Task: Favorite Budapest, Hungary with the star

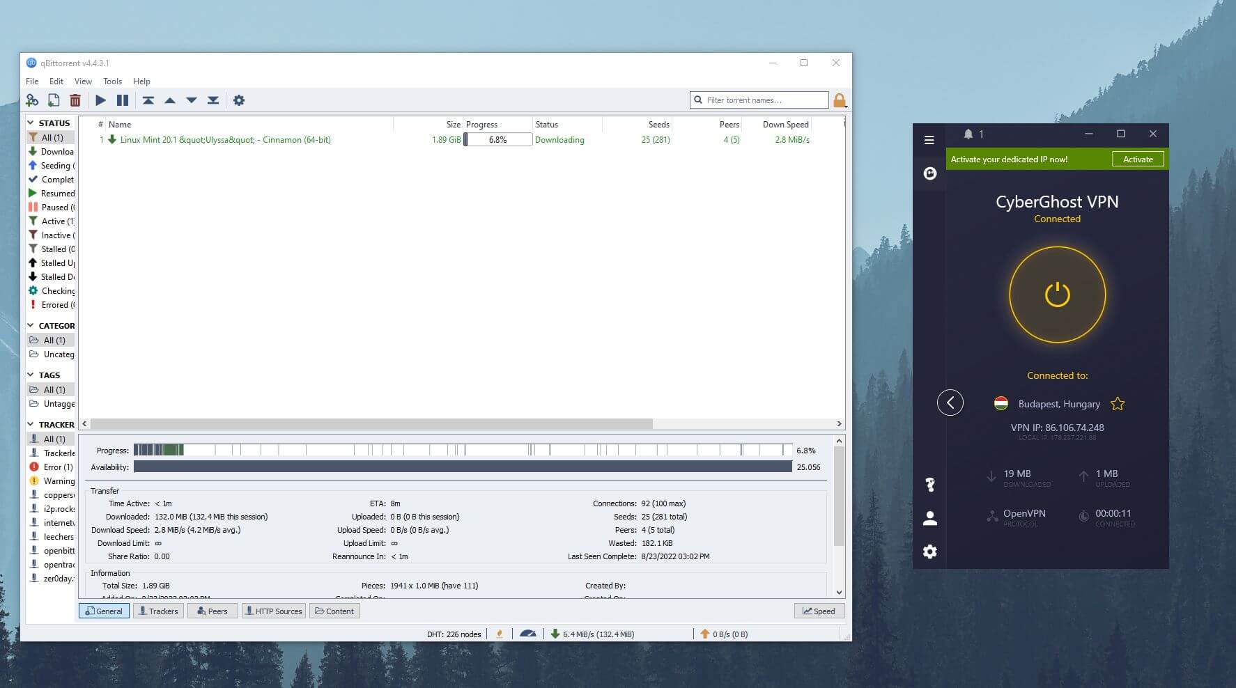Action: [1118, 404]
